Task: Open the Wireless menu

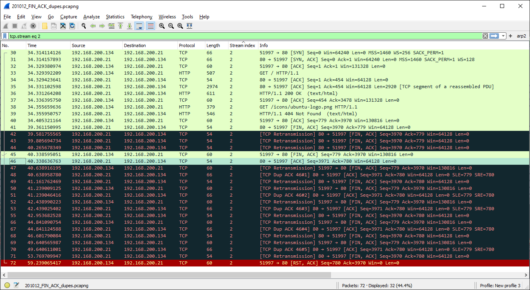Action: 167,17
